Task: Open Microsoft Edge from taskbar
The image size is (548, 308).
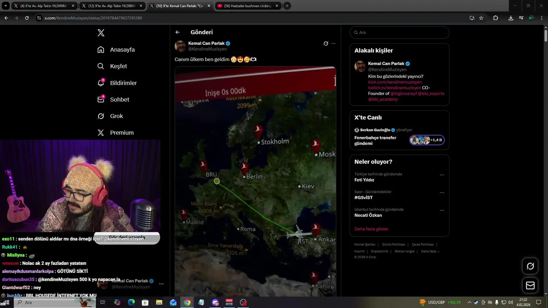Action: tap(131, 302)
